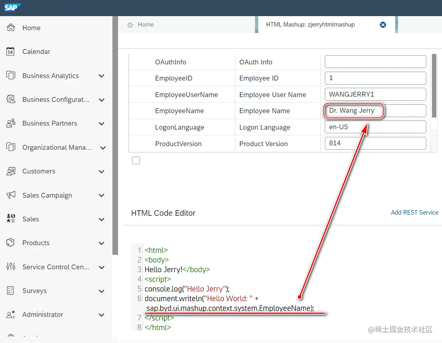Click the SAP logo in the header
Image resolution: width=442 pixels, height=343 pixels.
[12, 8]
